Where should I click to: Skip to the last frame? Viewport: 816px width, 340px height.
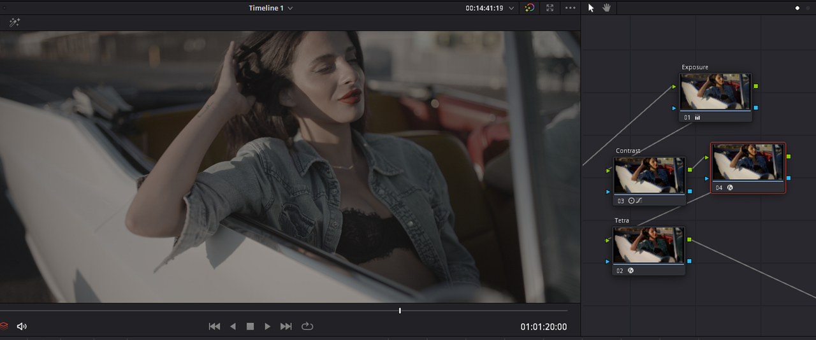(286, 326)
